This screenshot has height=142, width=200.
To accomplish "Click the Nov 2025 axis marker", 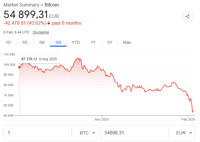I will click(x=102, y=119).
